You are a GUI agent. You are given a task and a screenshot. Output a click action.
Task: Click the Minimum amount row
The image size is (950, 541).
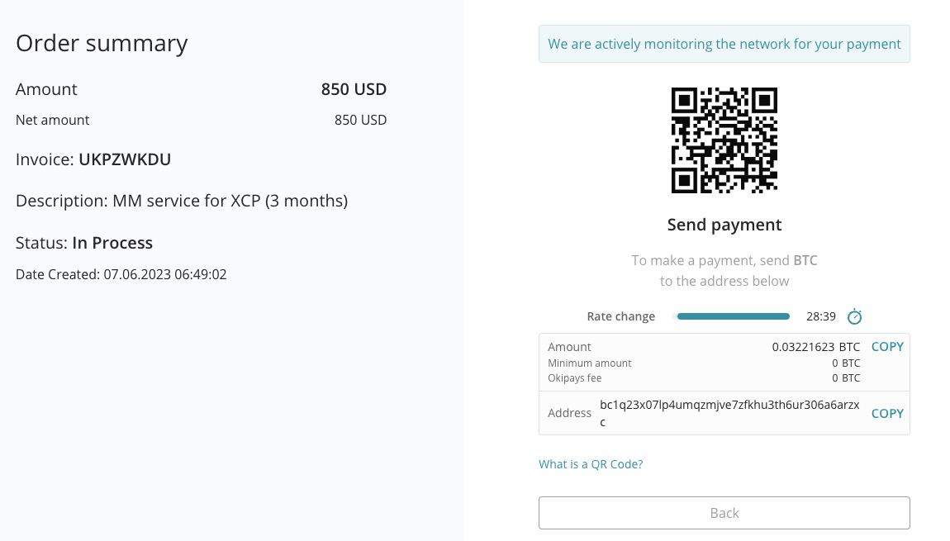[x=703, y=363]
